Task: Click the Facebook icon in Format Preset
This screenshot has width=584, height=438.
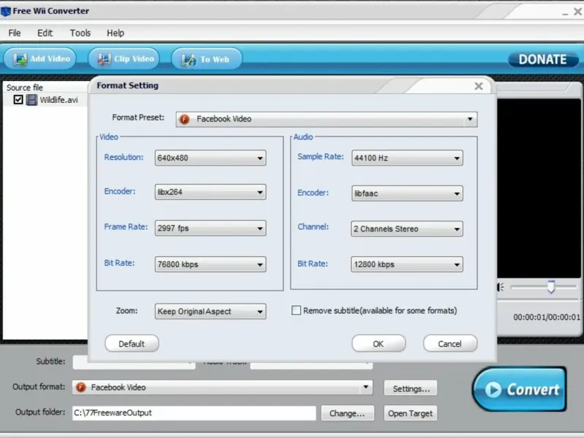Action: pyautogui.click(x=185, y=119)
